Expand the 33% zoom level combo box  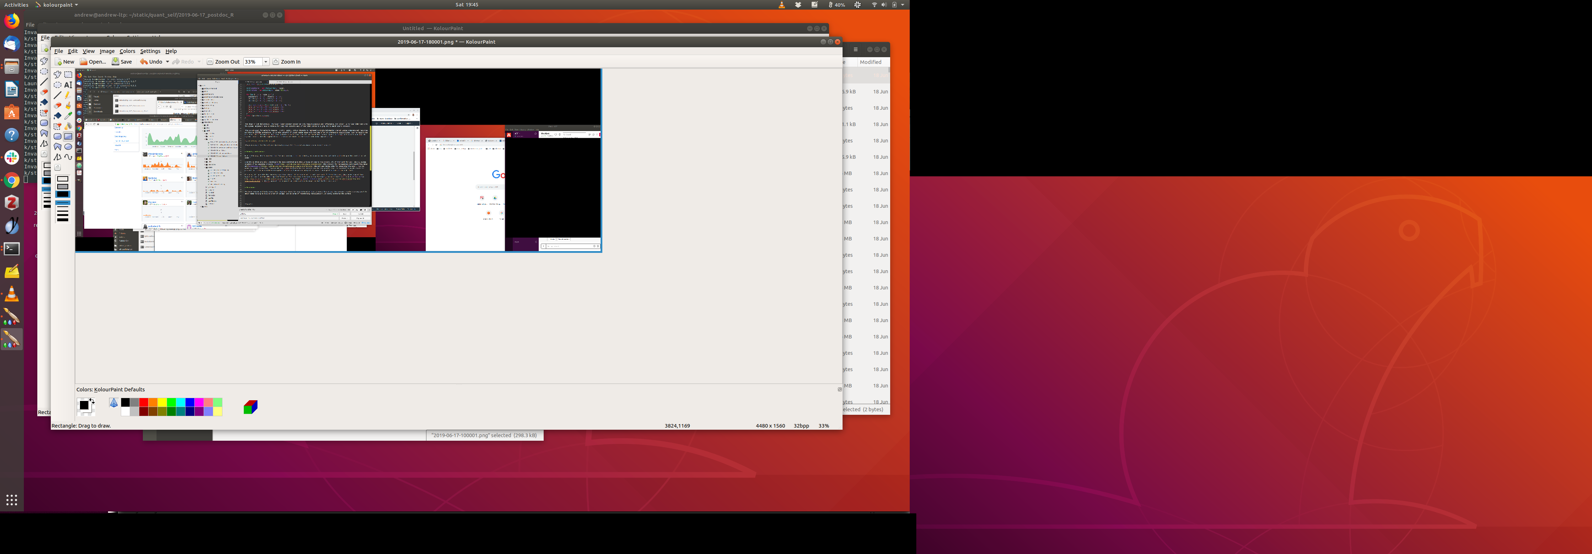point(266,62)
